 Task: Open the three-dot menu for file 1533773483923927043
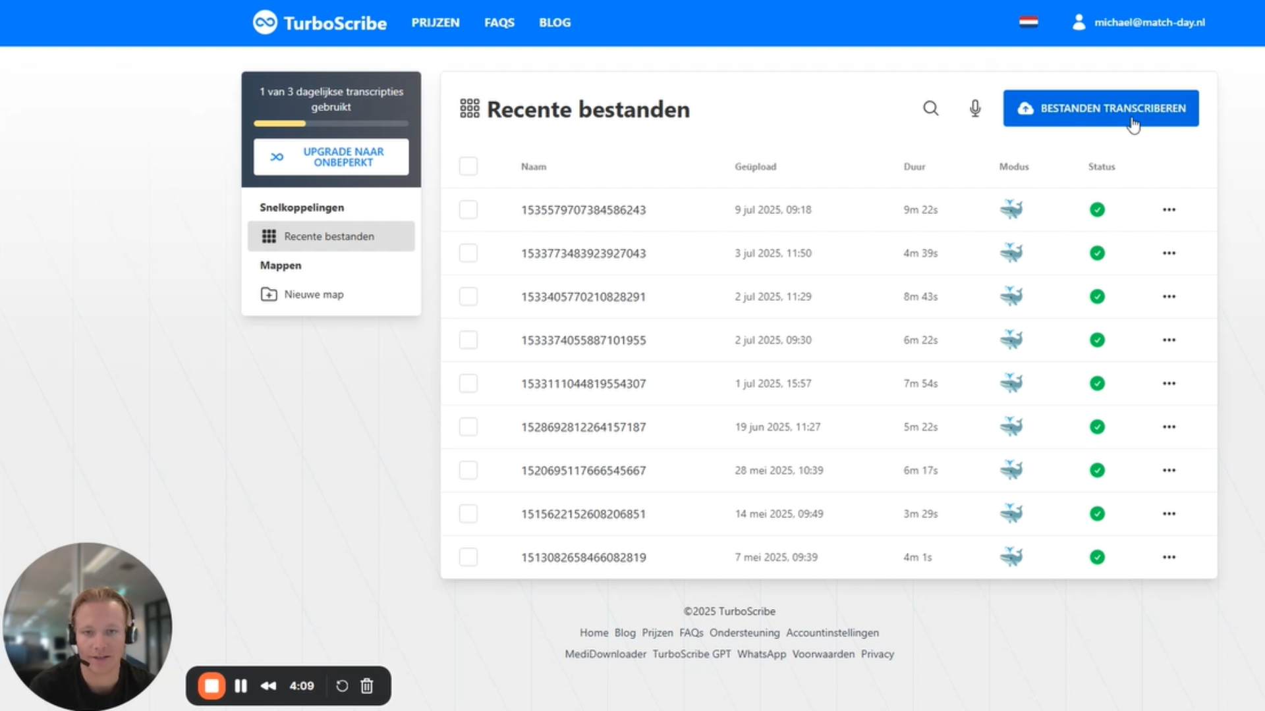1169,253
